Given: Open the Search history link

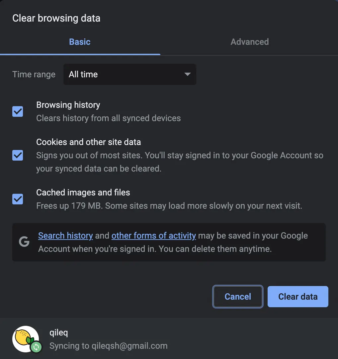Looking at the screenshot, I should (65, 236).
